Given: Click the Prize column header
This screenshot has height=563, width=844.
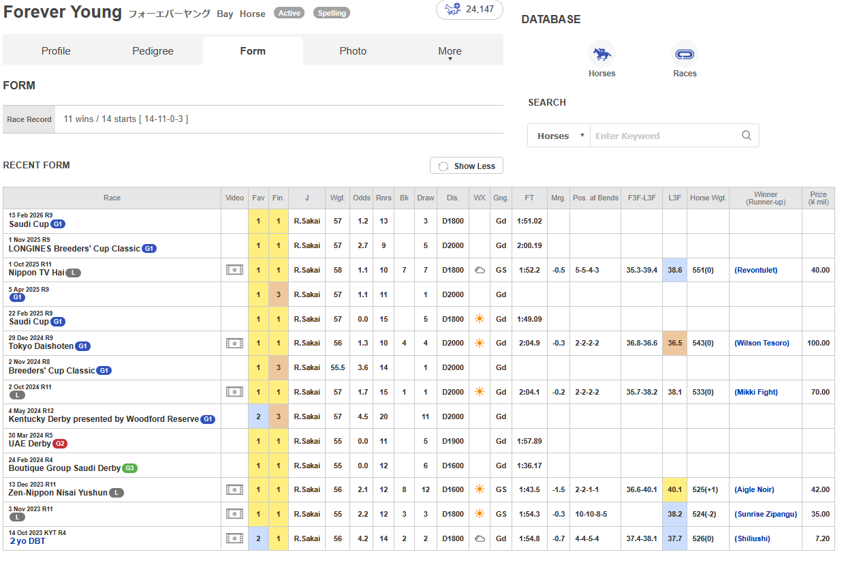Looking at the screenshot, I should point(818,198).
